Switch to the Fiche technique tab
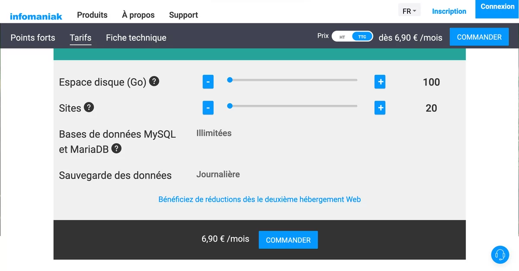 (136, 38)
